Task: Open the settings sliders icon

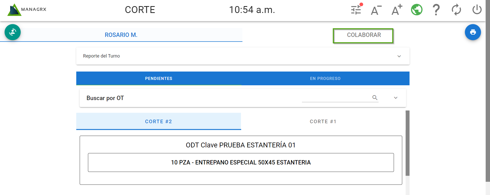Action: (356, 10)
